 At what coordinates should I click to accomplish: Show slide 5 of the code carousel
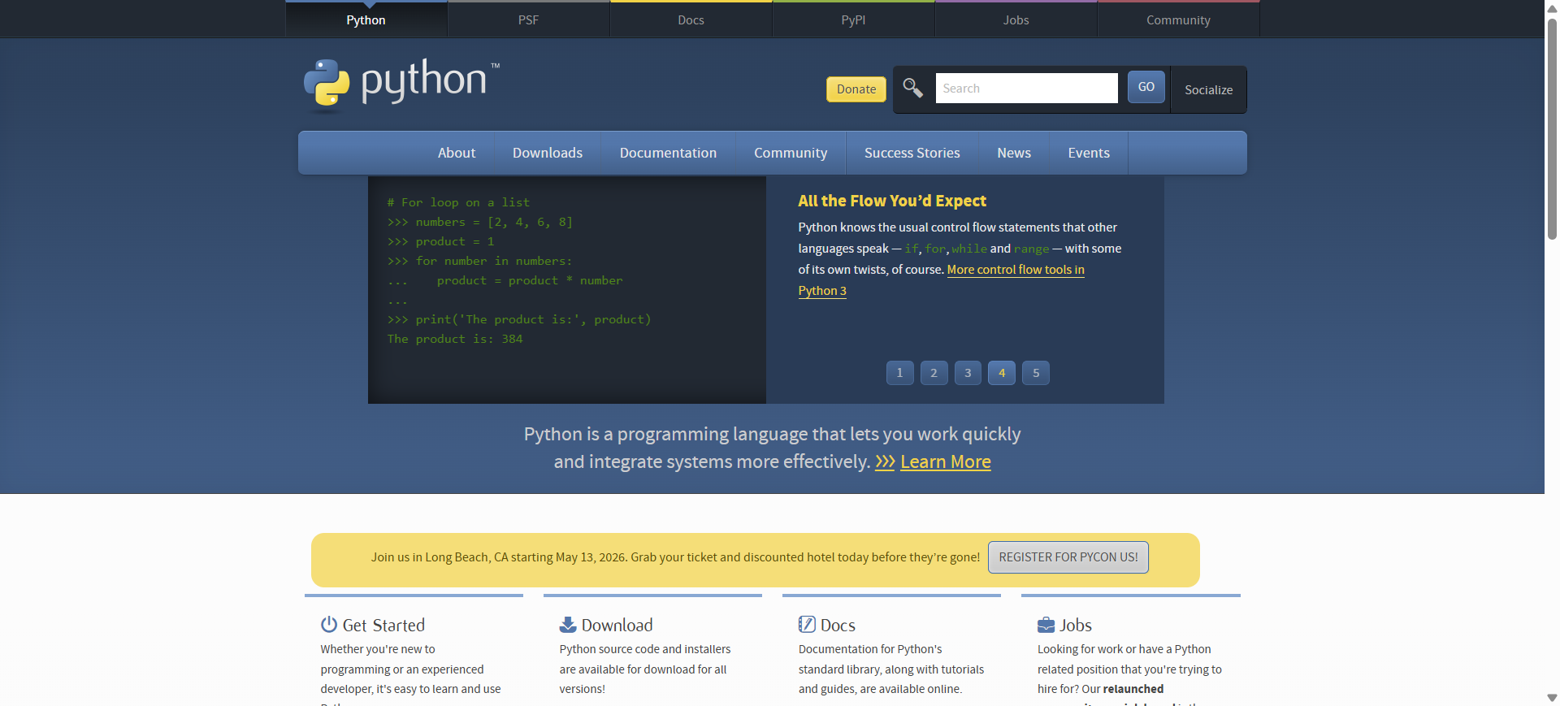[1036, 373]
